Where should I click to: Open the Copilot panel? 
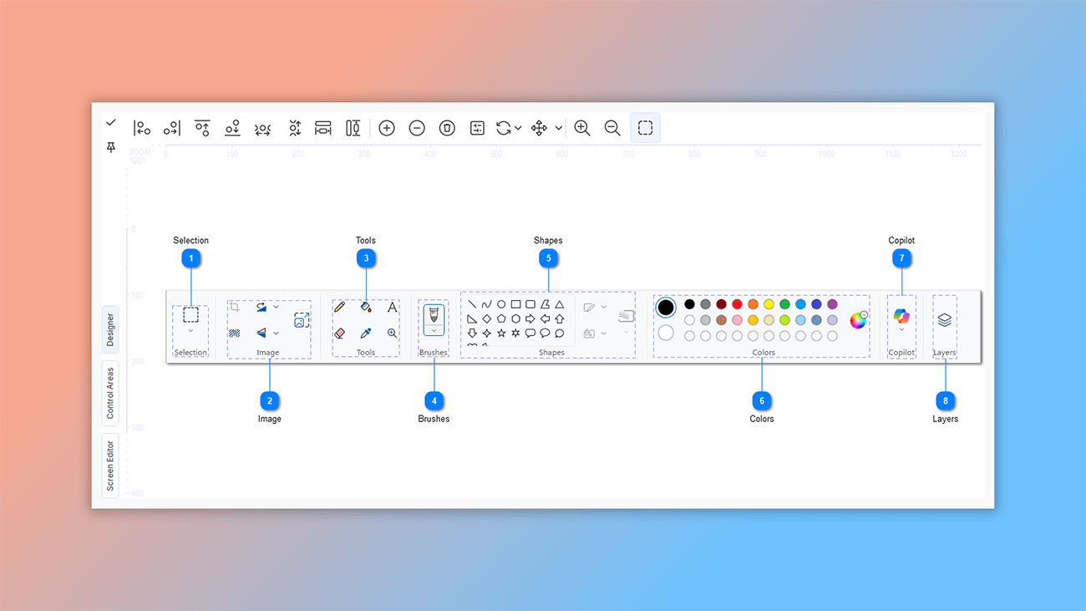[x=901, y=318]
